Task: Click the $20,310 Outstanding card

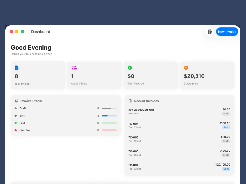Action: (207, 75)
